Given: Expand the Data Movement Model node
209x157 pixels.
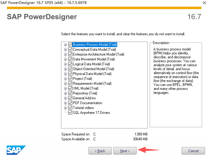Looking at the screenshot, I should click(x=65, y=60).
